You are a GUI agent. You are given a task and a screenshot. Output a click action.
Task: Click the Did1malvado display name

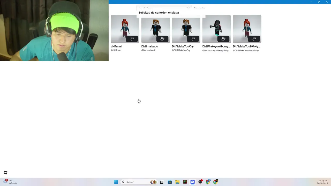[x=150, y=47]
